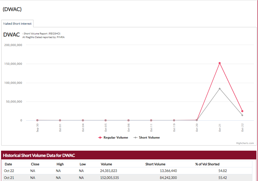This screenshot has height=181, width=258.
Task: Toggle Regular Volume series in legend
Action: pyautogui.click(x=113, y=138)
